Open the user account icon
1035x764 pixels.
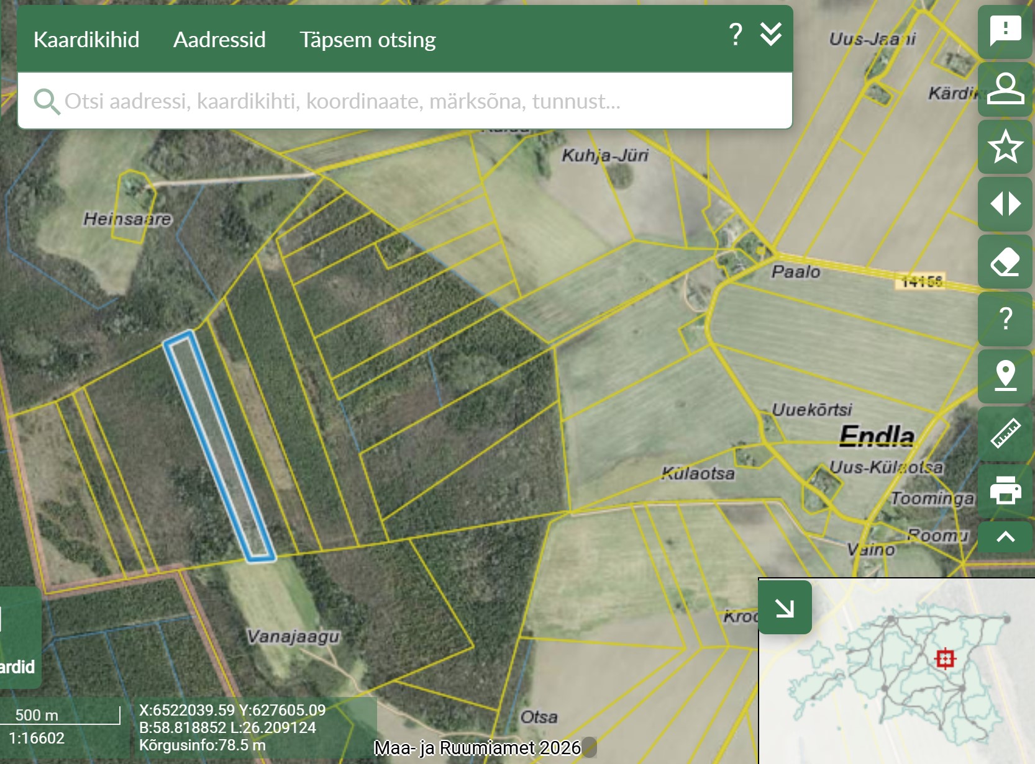[x=1005, y=88]
